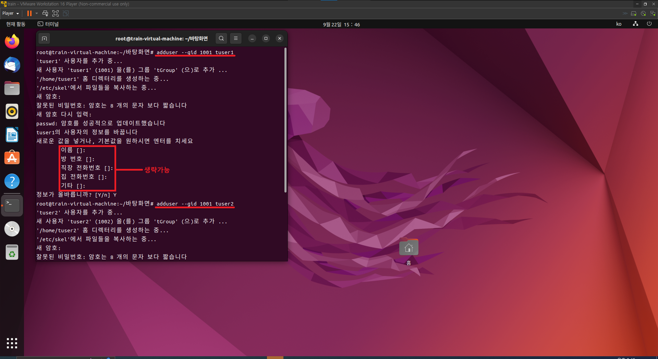Image resolution: width=658 pixels, height=359 pixels.
Task: Minimize the terminal window
Action: tap(252, 38)
